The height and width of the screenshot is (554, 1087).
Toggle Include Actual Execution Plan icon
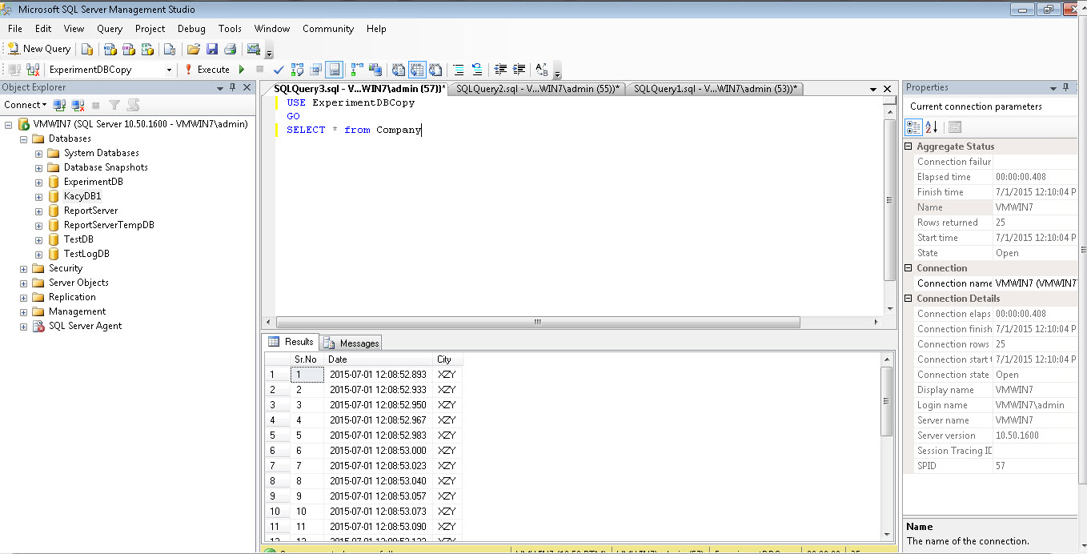pyautogui.click(x=357, y=70)
